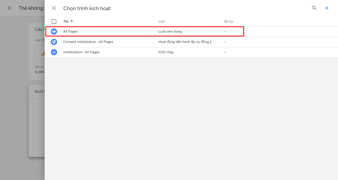Click the Initialization power icon
The width and height of the screenshot is (338, 180).
pos(54,52)
